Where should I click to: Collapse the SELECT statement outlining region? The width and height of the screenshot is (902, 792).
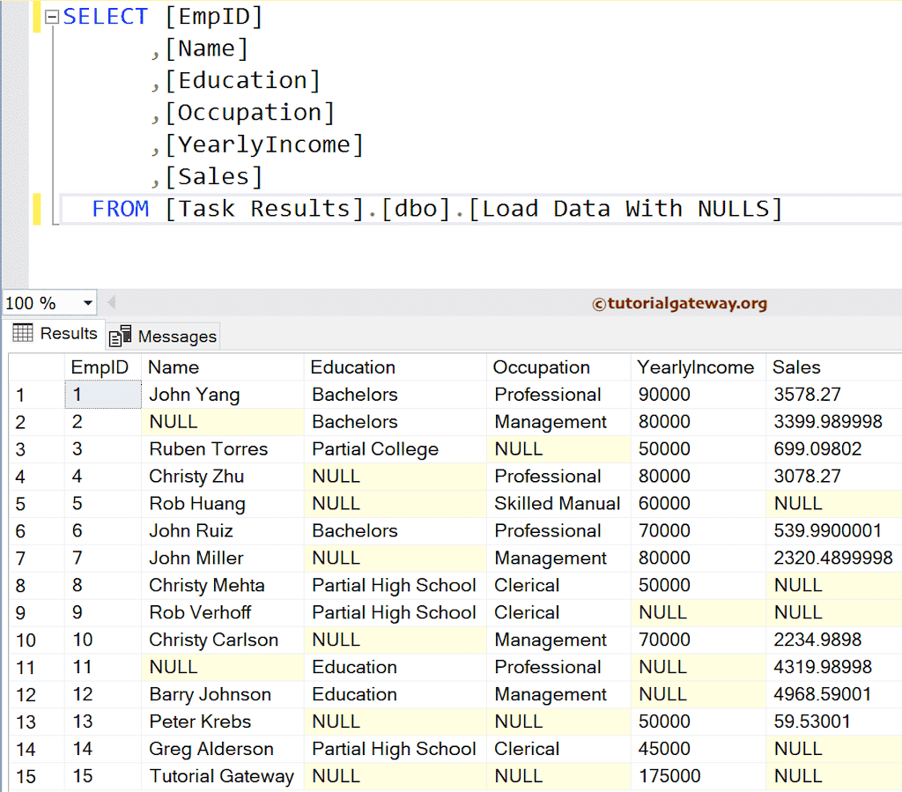click(52, 16)
